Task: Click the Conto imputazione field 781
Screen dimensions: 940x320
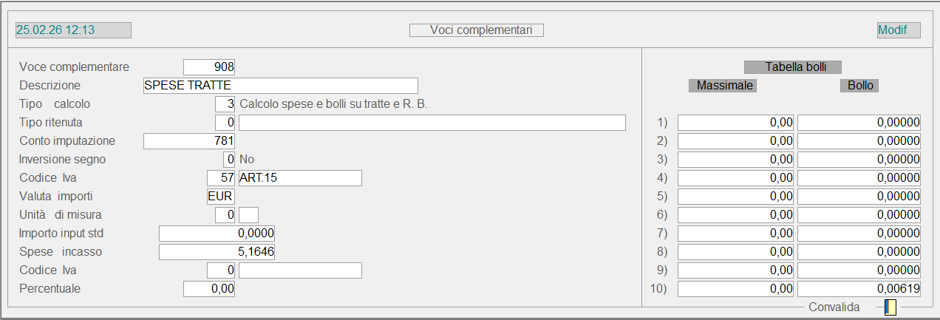Action: (x=189, y=141)
